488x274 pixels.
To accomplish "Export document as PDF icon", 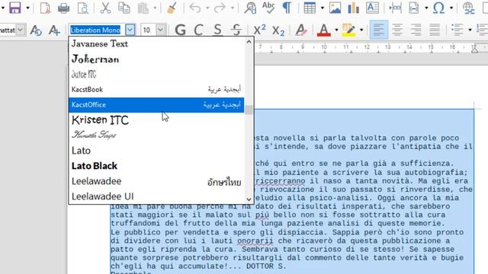I will click(45, 8).
